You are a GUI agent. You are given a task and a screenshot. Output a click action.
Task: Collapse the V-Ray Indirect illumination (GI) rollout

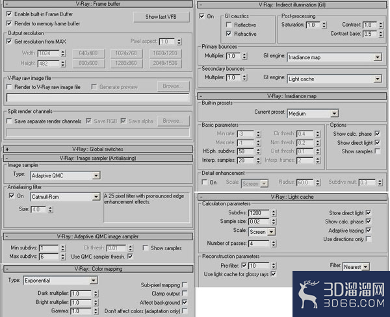pos(292,5)
